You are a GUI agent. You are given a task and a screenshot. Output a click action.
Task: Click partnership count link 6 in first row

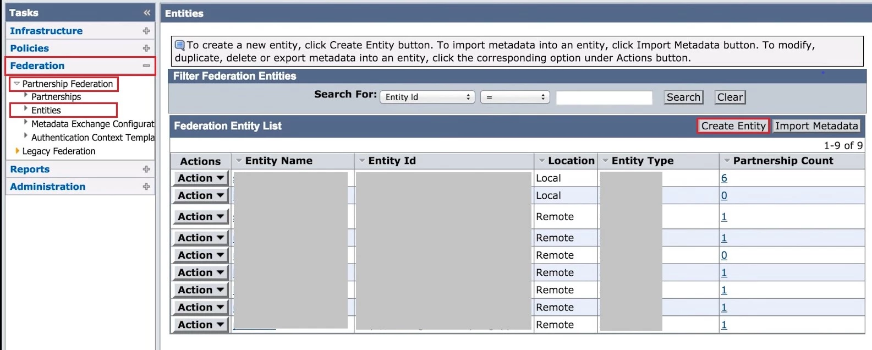[x=724, y=178]
